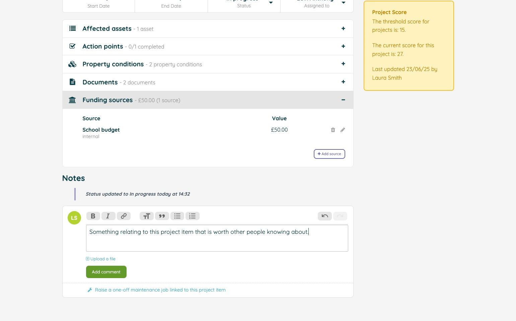516x321 pixels.
Task: Toggle italic formatting in notes editor
Action: click(x=108, y=216)
